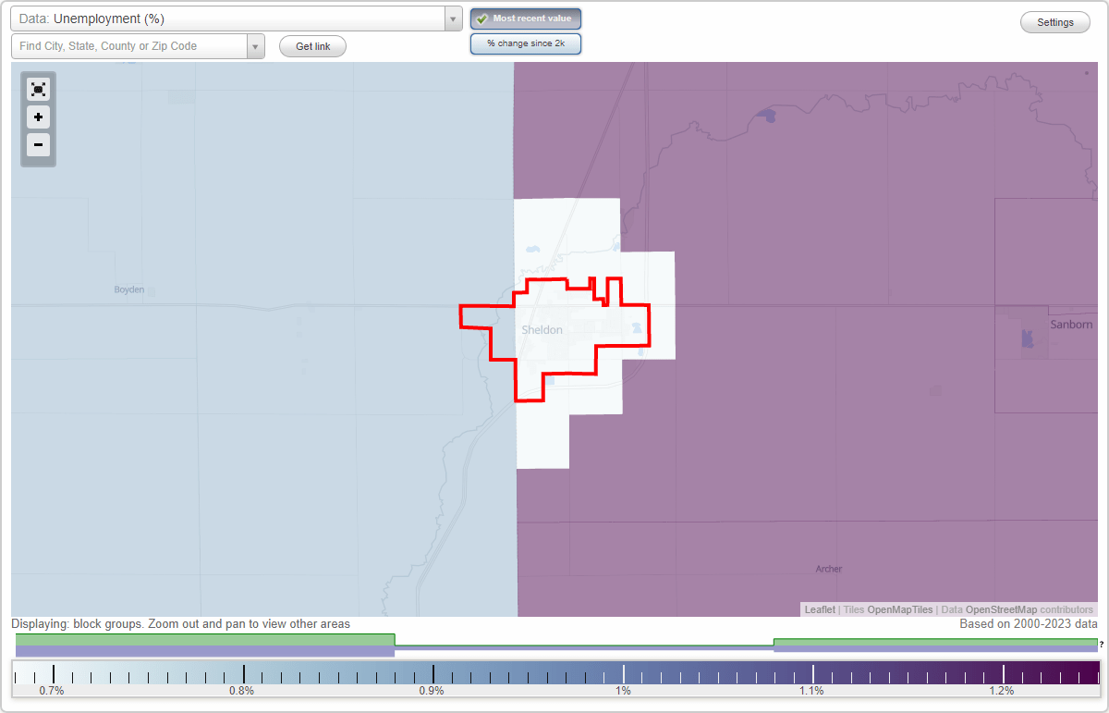The height and width of the screenshot is (713, 1109).
Task: Expand the Unemployment data dropdown arrow
Action: click(x=452, y=18)
